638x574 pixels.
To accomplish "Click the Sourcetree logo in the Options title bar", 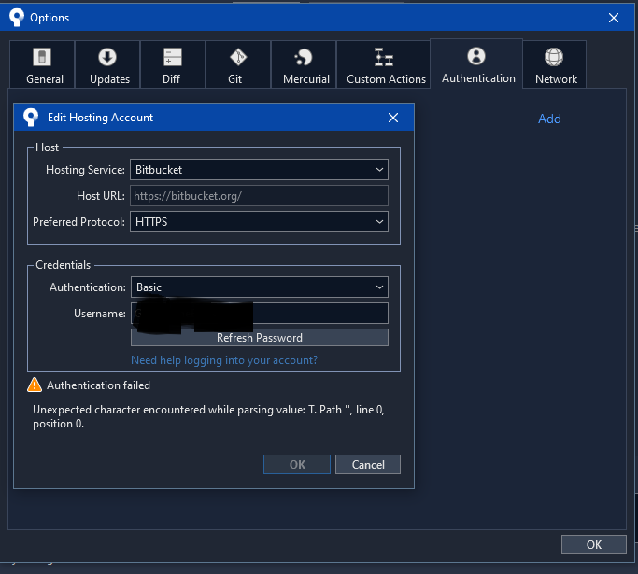I will point(17,18).
